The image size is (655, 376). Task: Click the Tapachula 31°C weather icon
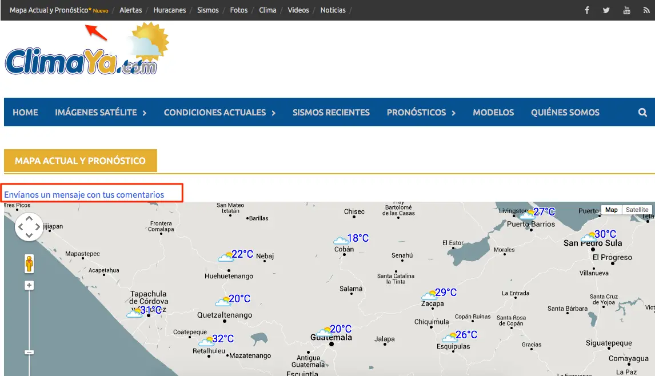point(134,313)
